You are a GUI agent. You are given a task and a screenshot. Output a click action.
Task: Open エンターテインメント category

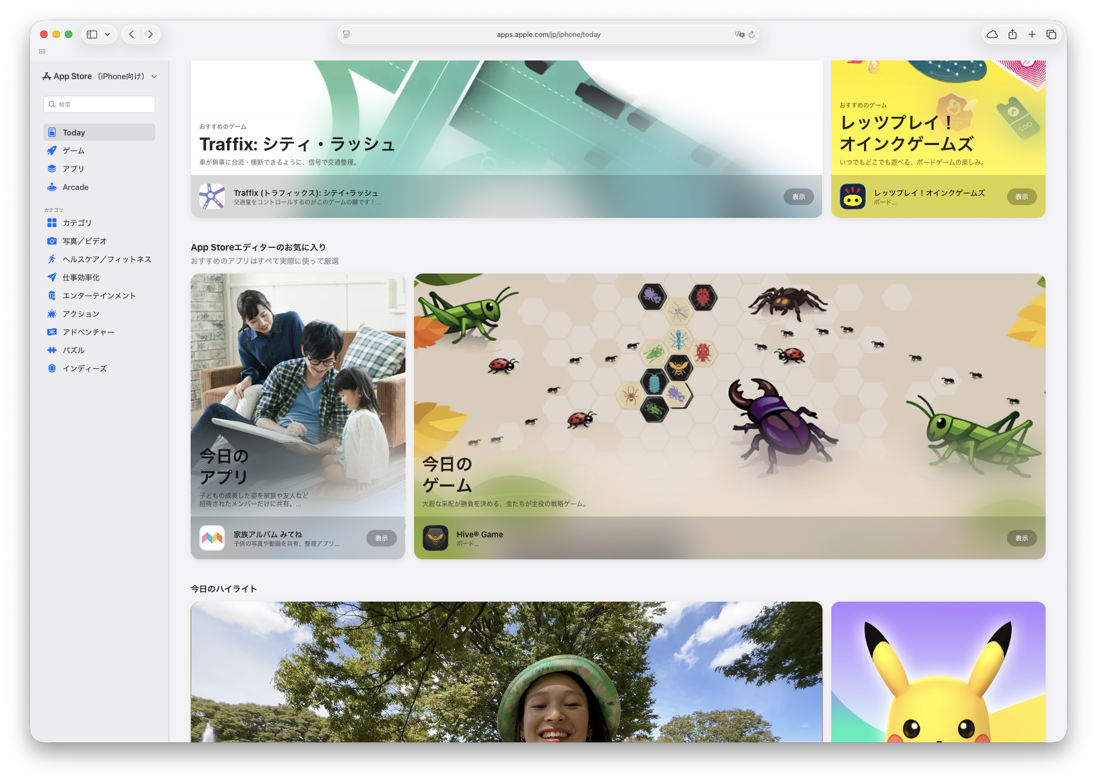point(100,295)
